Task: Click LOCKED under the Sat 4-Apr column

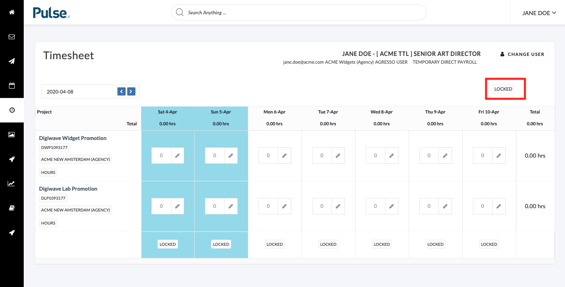Action: 168,244
